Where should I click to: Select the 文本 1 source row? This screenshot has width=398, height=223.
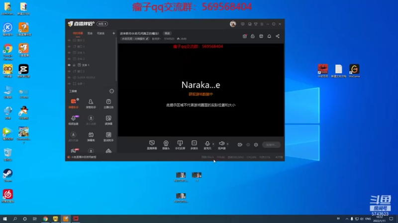[x=91, y=65]
